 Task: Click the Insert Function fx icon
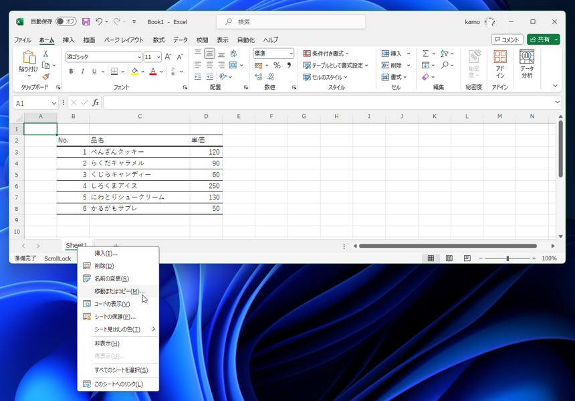tap(96, 103)
